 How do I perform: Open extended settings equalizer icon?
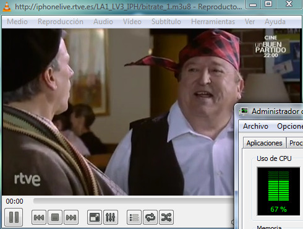coord(111,217)
